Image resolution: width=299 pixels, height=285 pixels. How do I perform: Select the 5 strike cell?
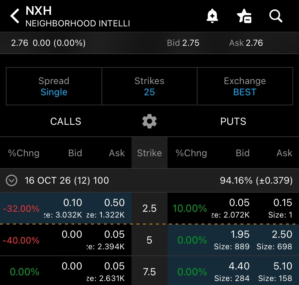(x=149, y=240)
